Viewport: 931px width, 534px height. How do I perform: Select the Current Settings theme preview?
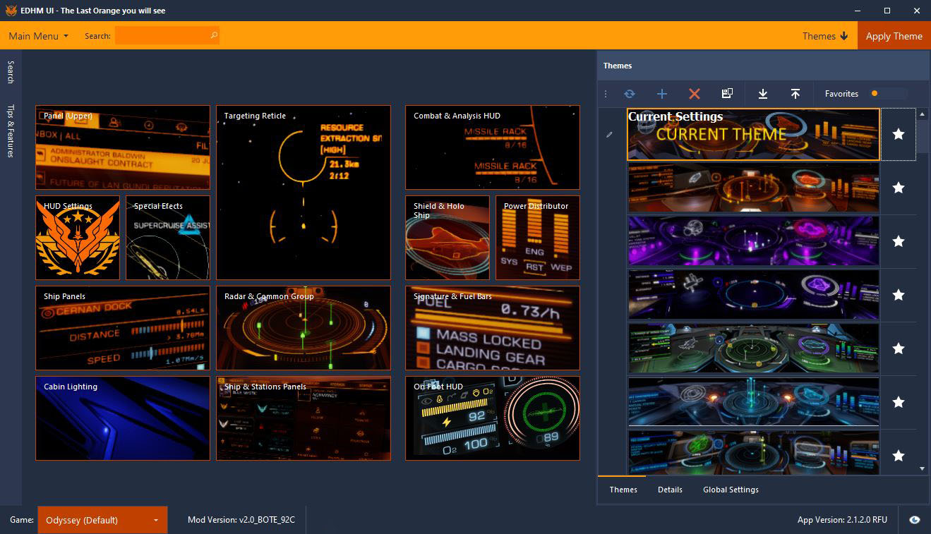pos(753,134)
